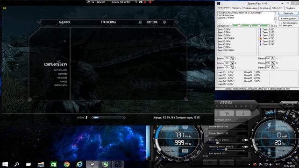Enable Автоскорость вент-ров checkbox

280,24
